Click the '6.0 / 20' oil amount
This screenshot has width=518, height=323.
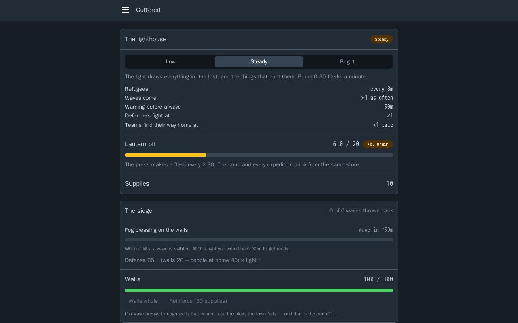[346, 144]
